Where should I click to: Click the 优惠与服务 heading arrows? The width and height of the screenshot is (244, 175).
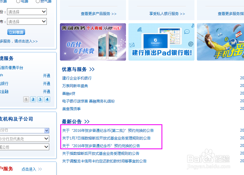point(92,69)
